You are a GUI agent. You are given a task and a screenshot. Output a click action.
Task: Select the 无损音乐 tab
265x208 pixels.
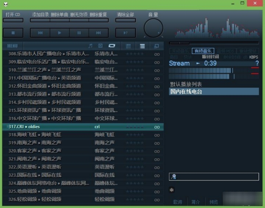click(180, 51)
